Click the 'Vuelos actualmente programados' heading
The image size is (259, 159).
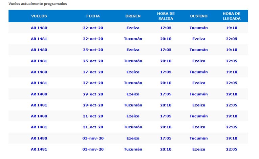point(38,4)
